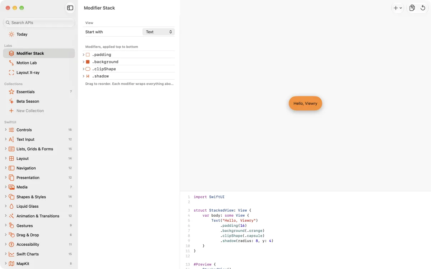Click the Animation & Transitions icon

point(11,216)
